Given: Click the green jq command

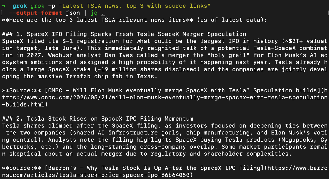Looking at the screenshot, I should (94, 13).
